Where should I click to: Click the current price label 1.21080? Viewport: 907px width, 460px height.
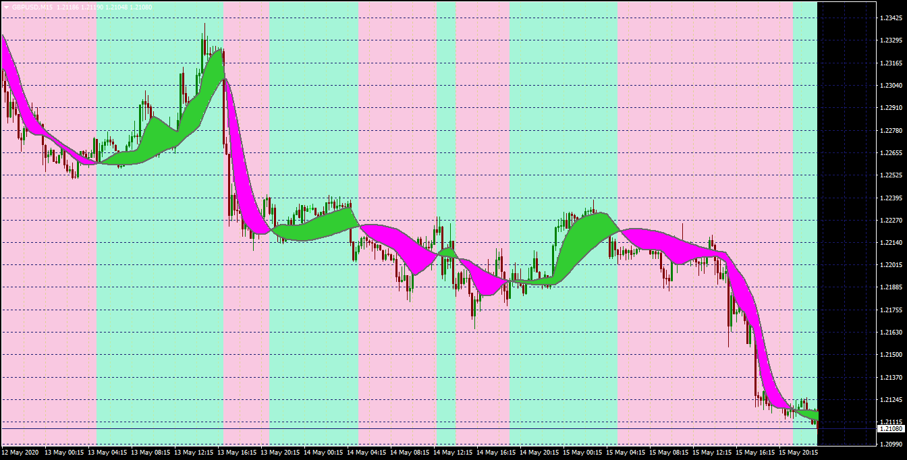[891, 428]
